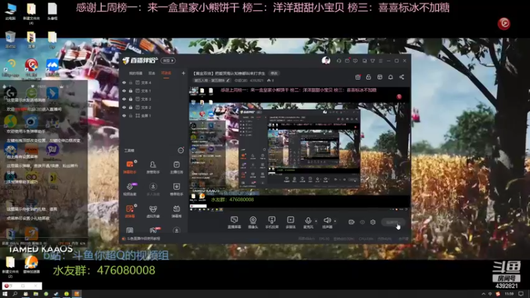Toggle visibility of layer 文本 2

tap(124, 107)
